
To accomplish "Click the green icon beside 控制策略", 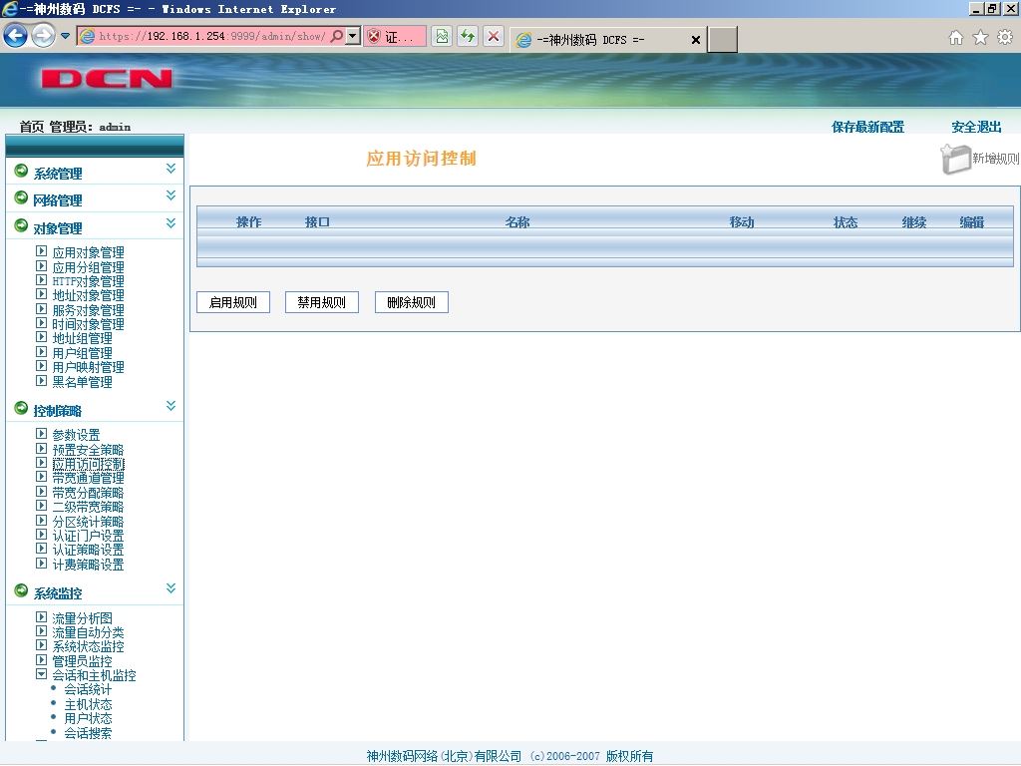I will point(21,408).
